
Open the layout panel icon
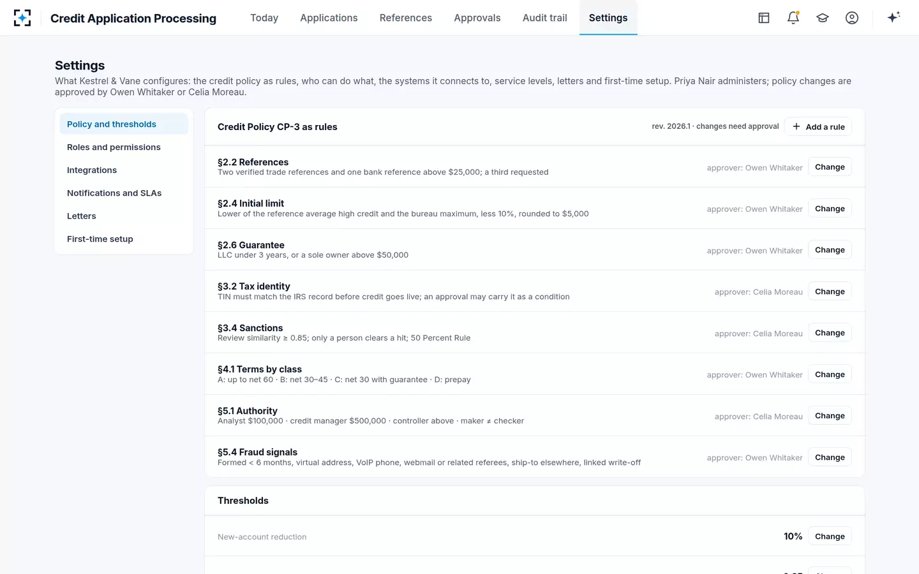[764, 18]
